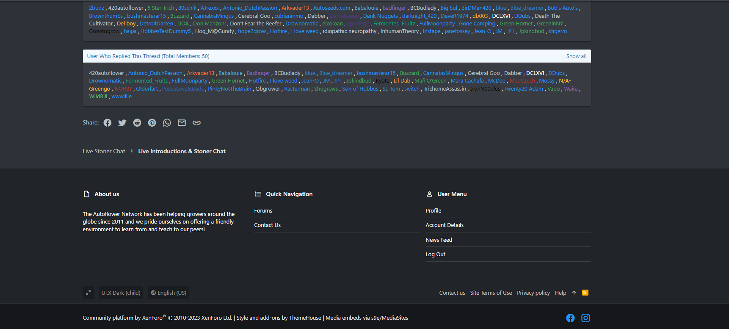The image size is (729, 329).
Task: Open UI.X Dark (child) style chooser
Action: (x=121, y=293)
